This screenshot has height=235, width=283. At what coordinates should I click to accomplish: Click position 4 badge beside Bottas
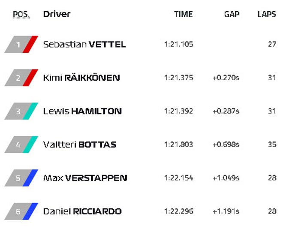tap(21, 145)
